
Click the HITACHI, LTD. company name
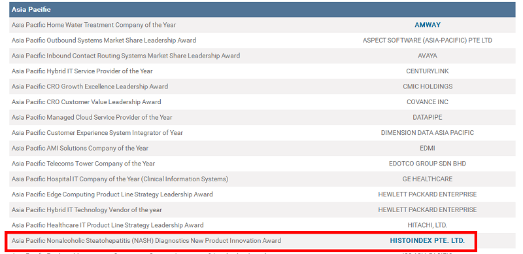[x=428, y=225]
